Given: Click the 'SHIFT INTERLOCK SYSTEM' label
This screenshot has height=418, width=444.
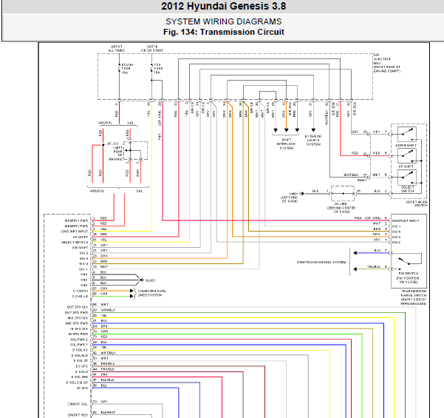Looking at the screenshot, I should point(287,144).
